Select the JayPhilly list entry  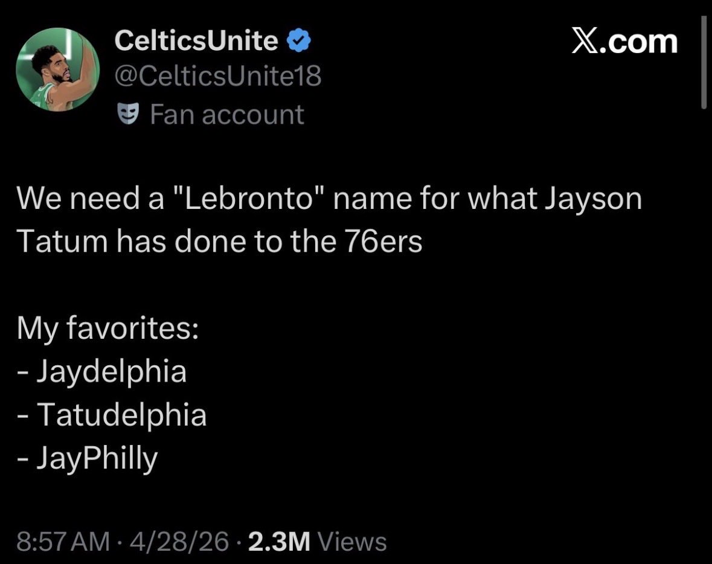87,458
